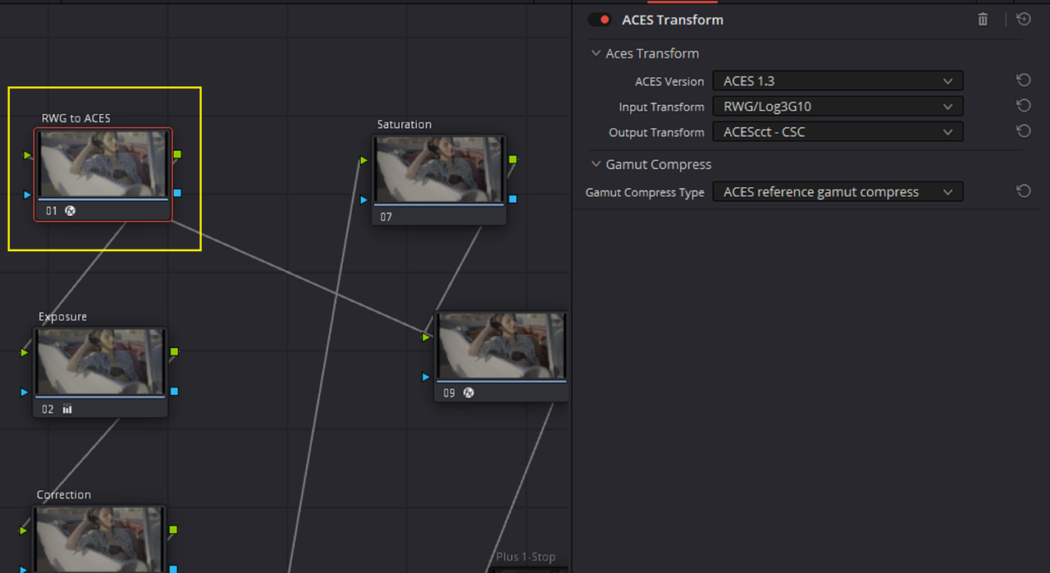
Task: Select node 09 thumbnail
Action: [501, 346]
